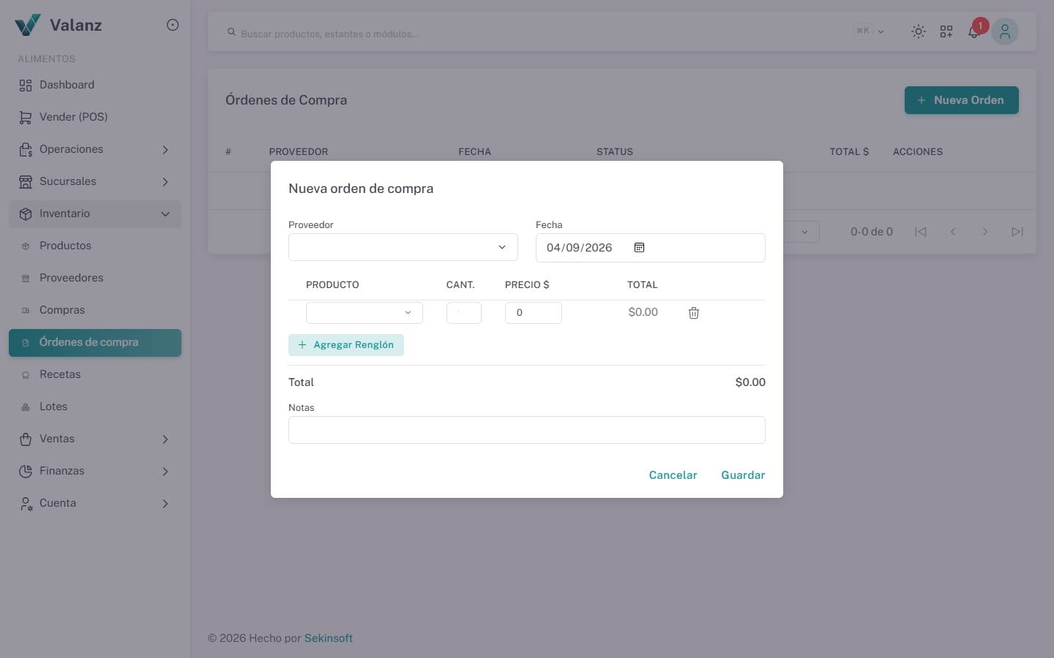Go to the previous page arrow

click(x=953, y=232)
